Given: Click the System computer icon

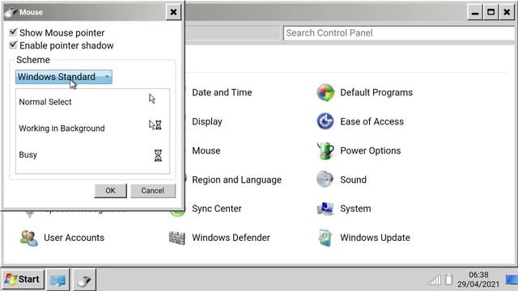Looking at the screenshot, I should (x=325, y=209).
